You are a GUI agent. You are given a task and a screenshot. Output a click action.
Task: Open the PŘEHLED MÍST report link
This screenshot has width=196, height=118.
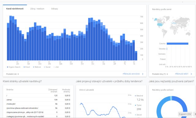pos(182,74)
